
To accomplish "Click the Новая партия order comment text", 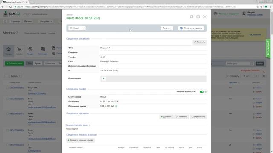I will 72,129.
